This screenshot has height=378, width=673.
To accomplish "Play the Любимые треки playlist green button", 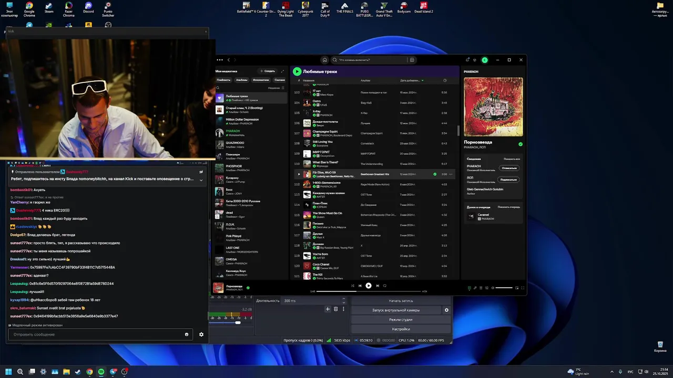I will [x=297, y=71].
